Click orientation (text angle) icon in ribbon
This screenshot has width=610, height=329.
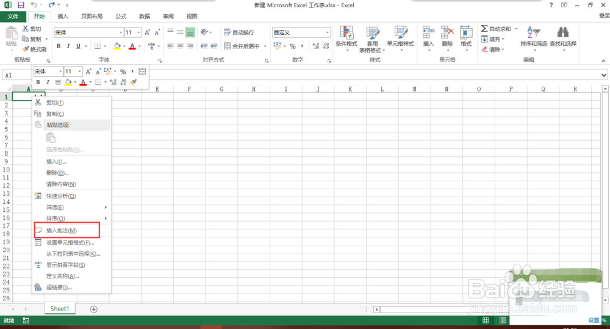point(204,32)
